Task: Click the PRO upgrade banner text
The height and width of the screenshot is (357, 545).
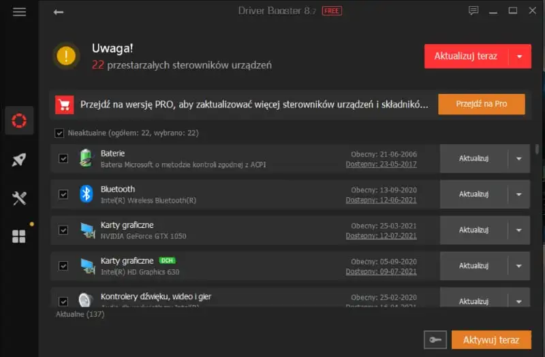Action: click(x=254, y=105)
